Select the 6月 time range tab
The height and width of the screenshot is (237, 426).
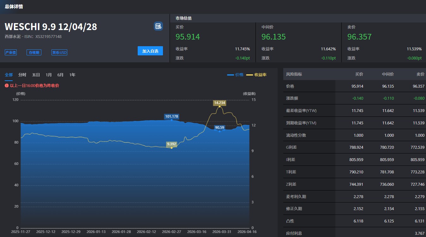(x=60, y=75)
